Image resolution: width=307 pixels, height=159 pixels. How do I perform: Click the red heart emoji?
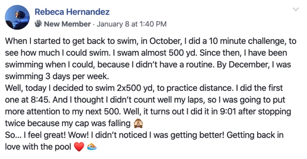click(x=79, y=147)
